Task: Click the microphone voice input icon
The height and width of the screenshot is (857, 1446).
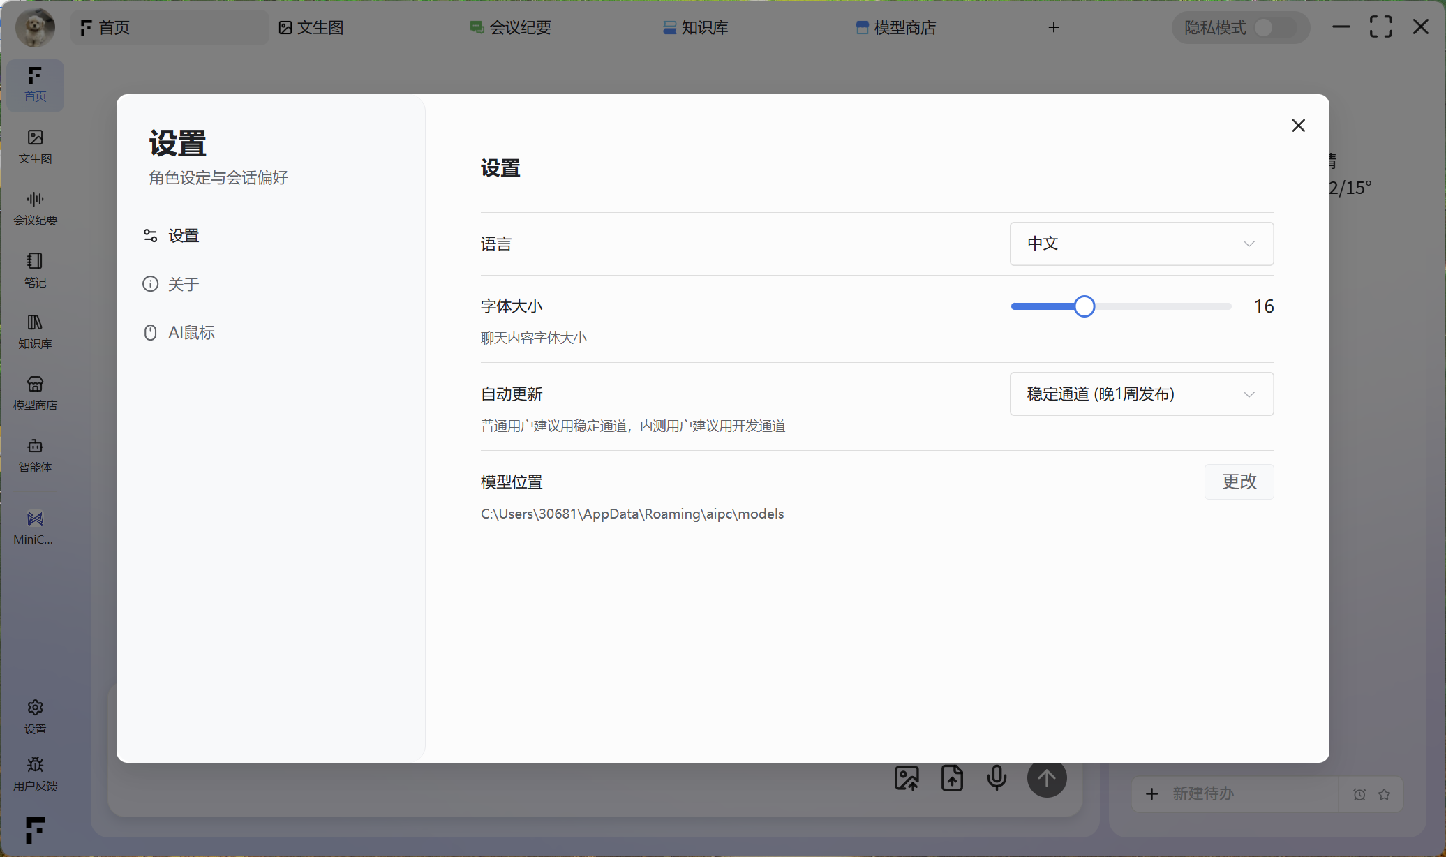Action: (x=997, y=777)
